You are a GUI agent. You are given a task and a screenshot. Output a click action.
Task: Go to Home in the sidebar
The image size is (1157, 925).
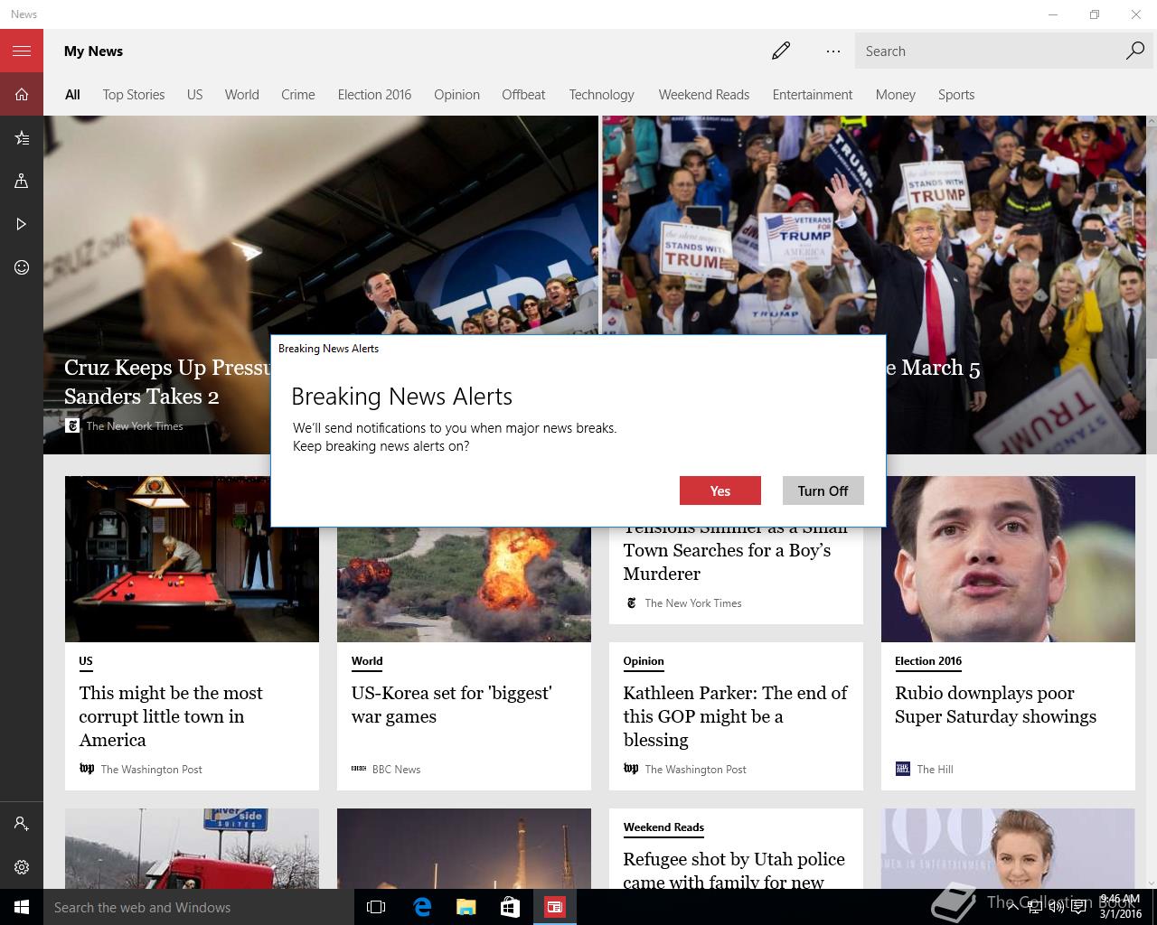point(22,94)
